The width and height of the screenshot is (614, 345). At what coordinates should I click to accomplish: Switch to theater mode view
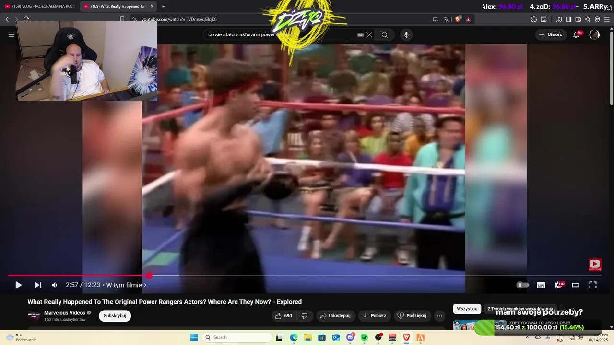pyautogui.click(x=576, y=285)
